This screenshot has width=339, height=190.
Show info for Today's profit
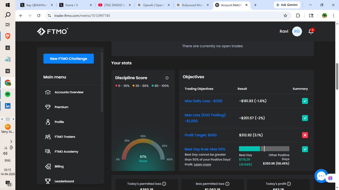coord(289,184)
